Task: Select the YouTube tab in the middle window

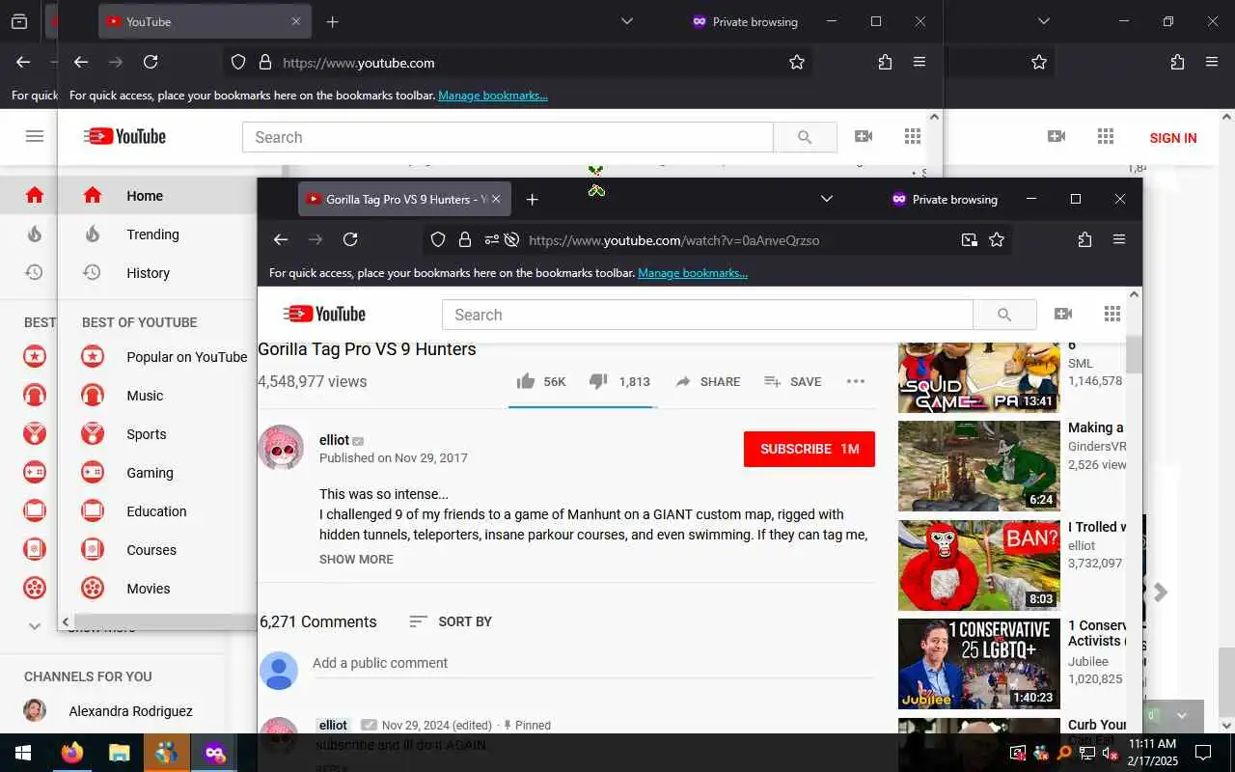Action: (x=205, y=21)
